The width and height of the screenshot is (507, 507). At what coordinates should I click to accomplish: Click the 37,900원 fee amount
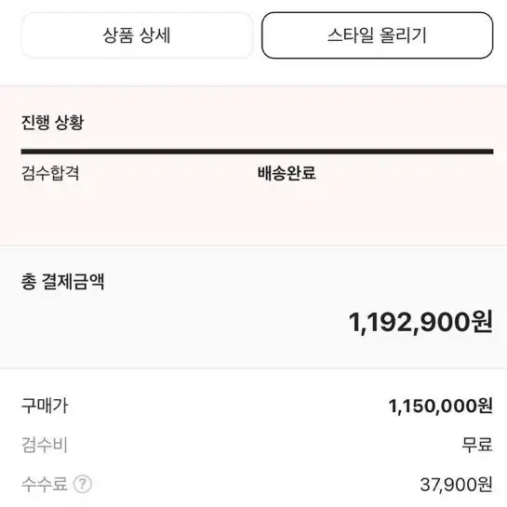[x=456, y=485]
